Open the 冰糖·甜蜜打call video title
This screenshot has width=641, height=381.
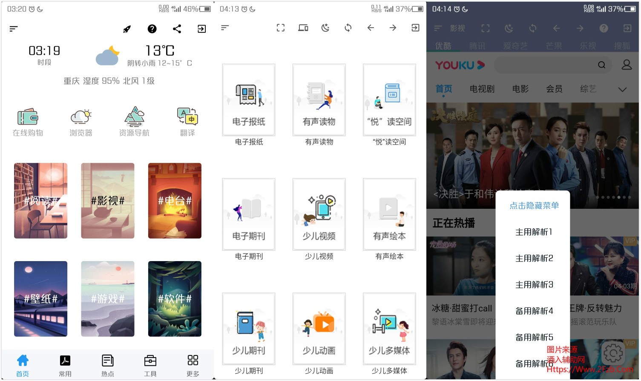coord(462,308)
